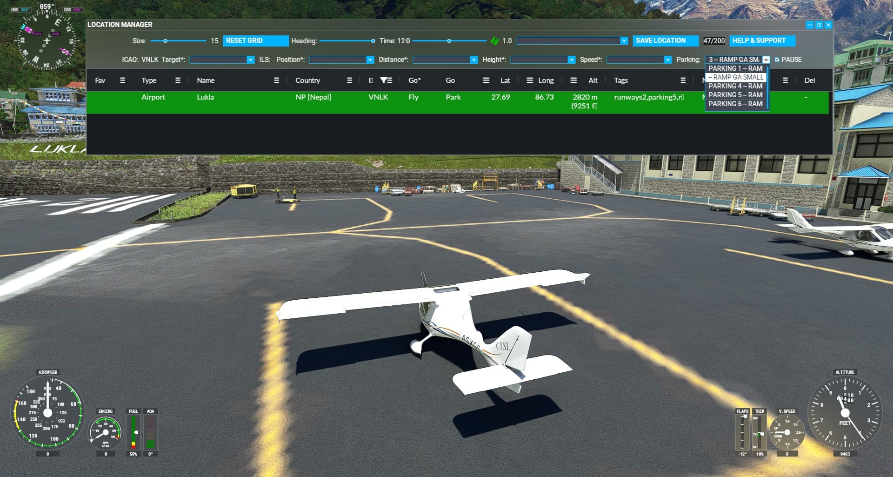The height and width of the screenshot is (477, 893).
Task: Select PARKING 4 option in Parking list
Action: 736,86
